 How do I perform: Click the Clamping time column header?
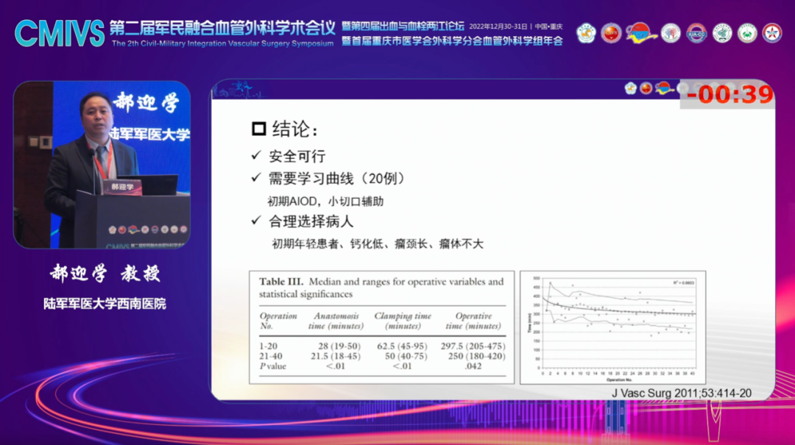[403, 321]
